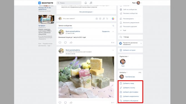Image resolution: width=186 pixels, height=104 pixels.
Task: Open profile dropdown arrow next to Таня
Action: (142, 3)
